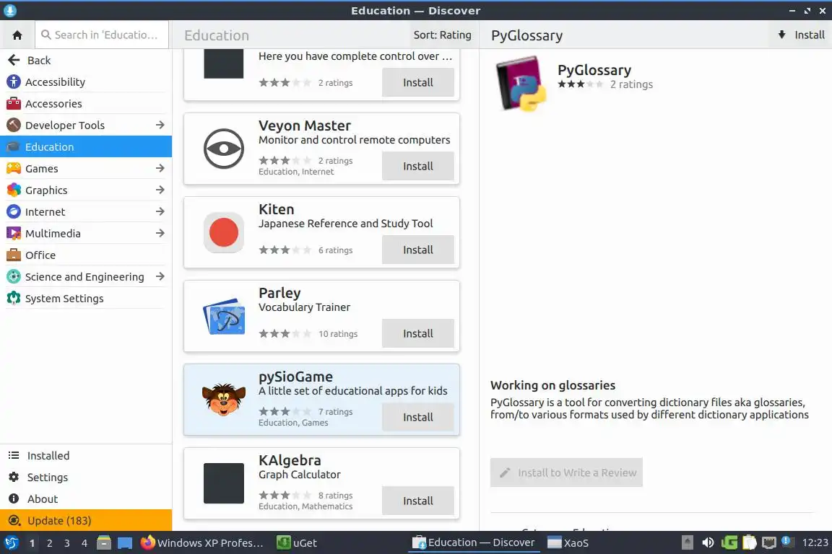Switch to virtual desktop 3

click(67, 543)
